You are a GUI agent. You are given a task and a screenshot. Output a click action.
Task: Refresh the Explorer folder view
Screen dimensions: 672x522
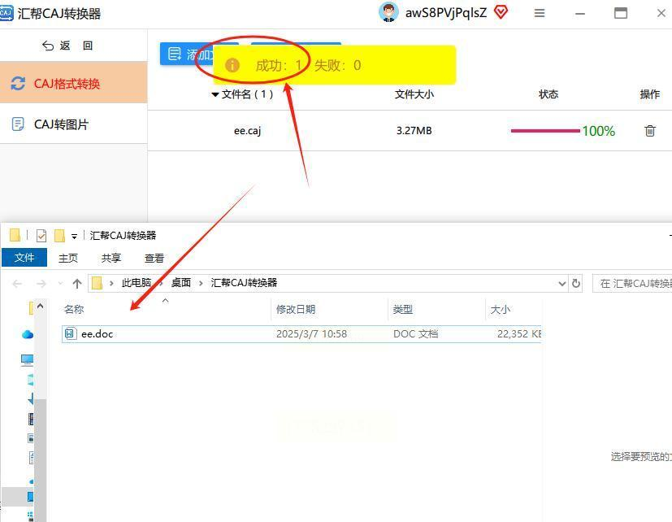pos(576,284)
